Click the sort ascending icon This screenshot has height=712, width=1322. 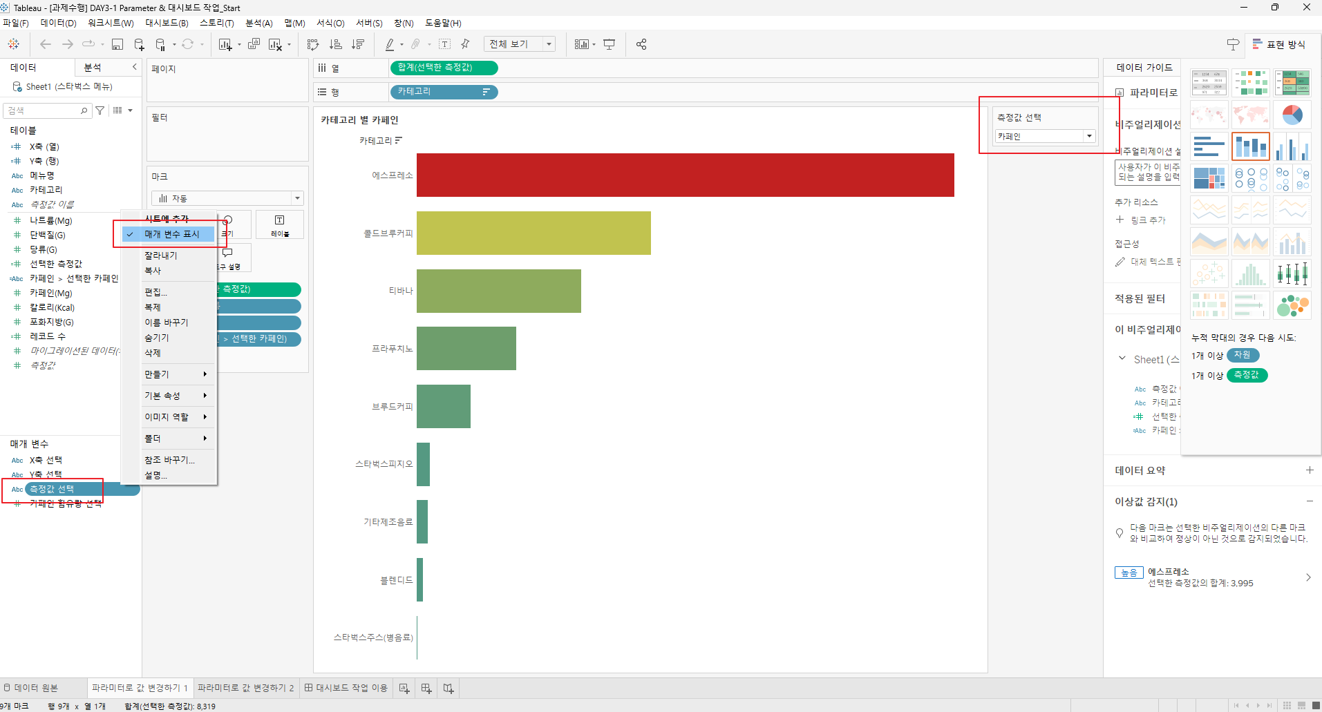point(336,44)
